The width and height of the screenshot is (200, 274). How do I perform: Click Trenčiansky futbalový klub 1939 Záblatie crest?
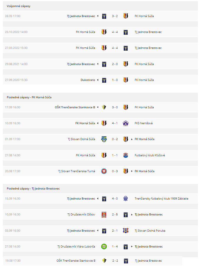point(126,198)
